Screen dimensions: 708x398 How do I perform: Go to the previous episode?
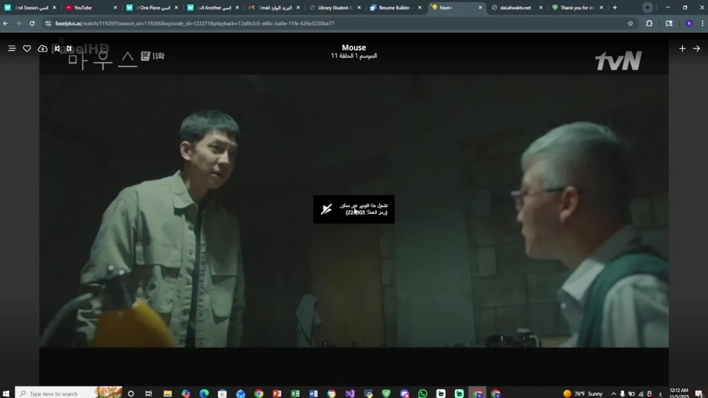click(x=57, y=49)
